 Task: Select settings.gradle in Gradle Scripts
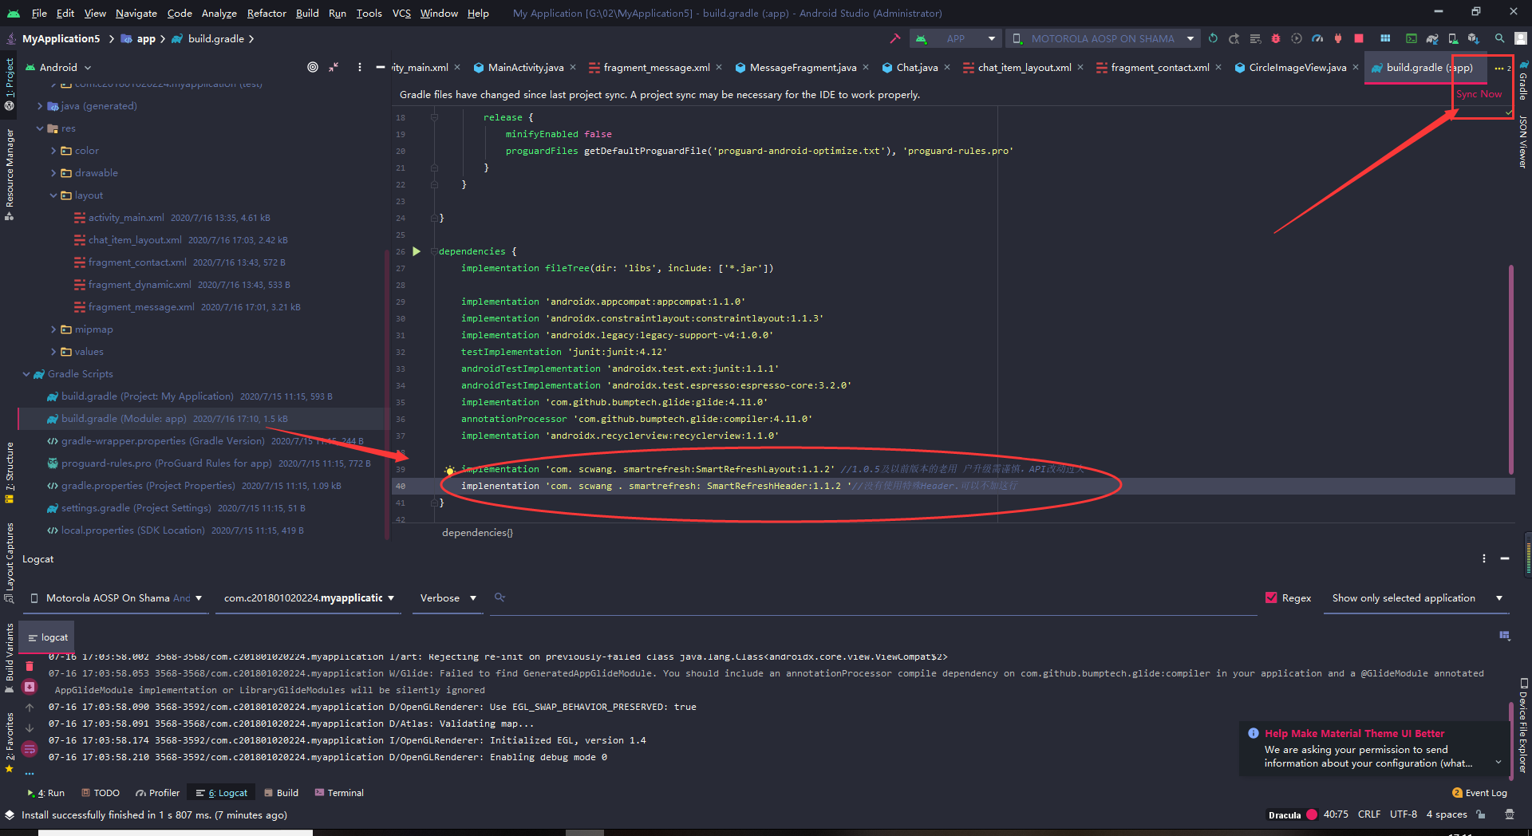pyautogui.click(x=136, y=508)
